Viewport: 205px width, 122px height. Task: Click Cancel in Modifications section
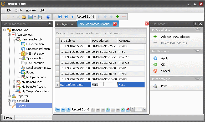click(165, 71)
